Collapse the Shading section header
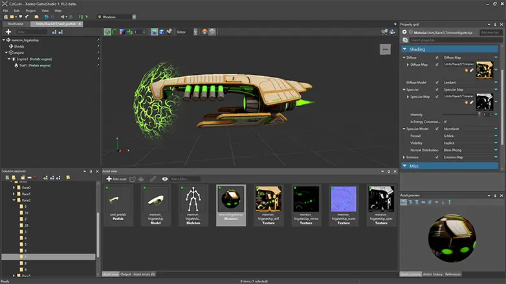Viewport: 506px width, 284px height. [x=450, y=49]
